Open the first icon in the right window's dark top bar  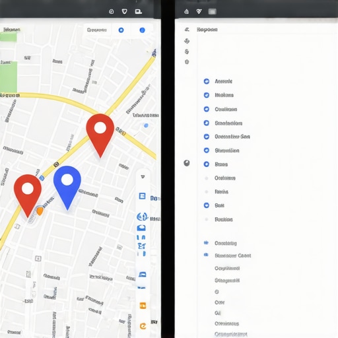pyautogui.click(x=186, y=11)
